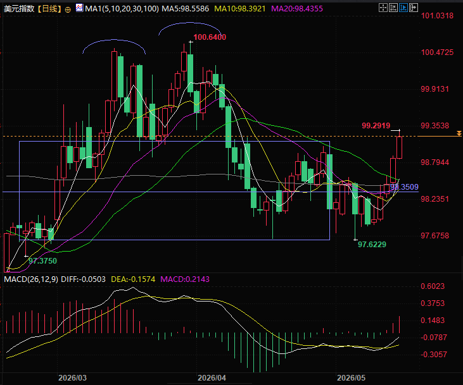The width and height of the screenshot is (463, 385).
Task: Click the DIFF:-0.0503 value
Action: [83, 279]
